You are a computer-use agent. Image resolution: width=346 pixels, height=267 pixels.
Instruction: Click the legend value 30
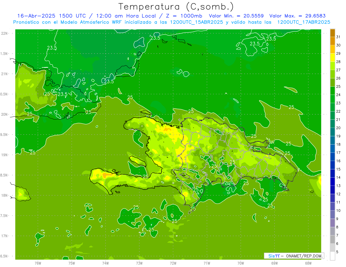[338, 45]
